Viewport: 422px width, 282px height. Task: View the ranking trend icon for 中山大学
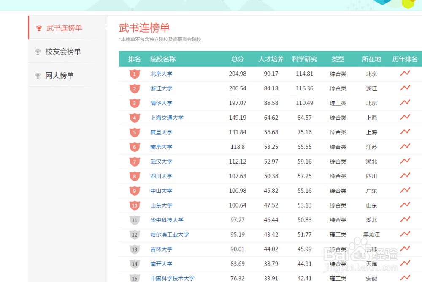[x=405, y=190]
